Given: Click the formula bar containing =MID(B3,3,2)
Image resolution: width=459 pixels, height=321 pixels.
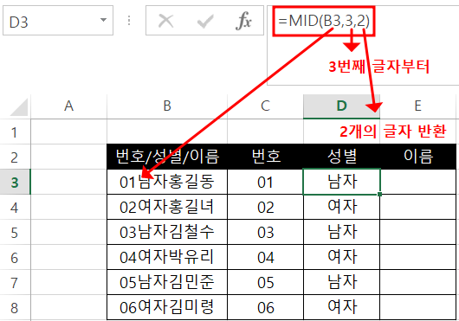Looking at the screenshot, I should (x=363, y=45).
